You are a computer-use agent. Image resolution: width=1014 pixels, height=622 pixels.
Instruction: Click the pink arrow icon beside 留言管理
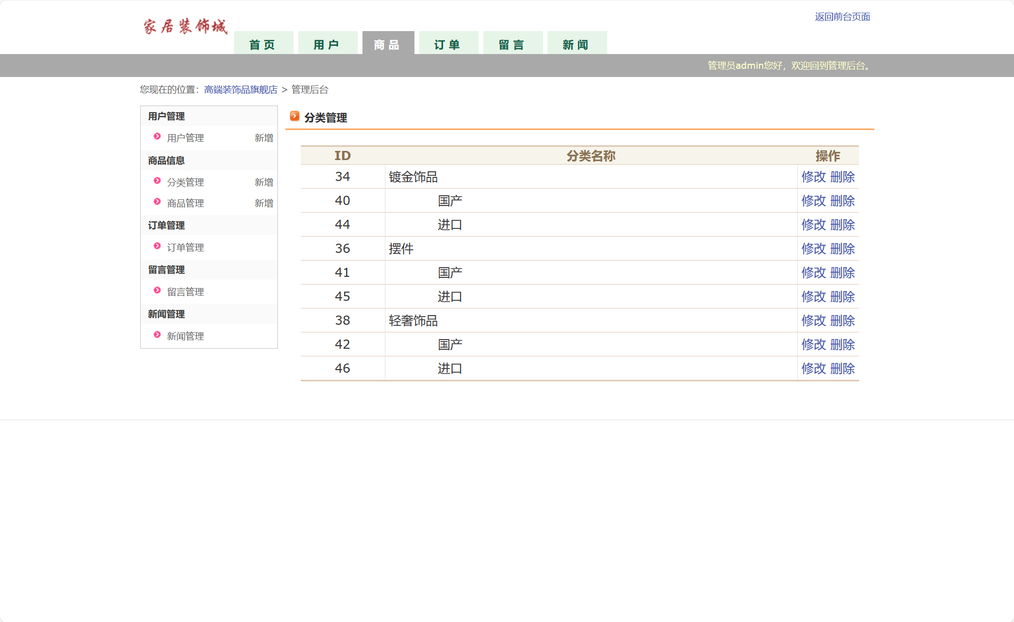tap(157, 292)
